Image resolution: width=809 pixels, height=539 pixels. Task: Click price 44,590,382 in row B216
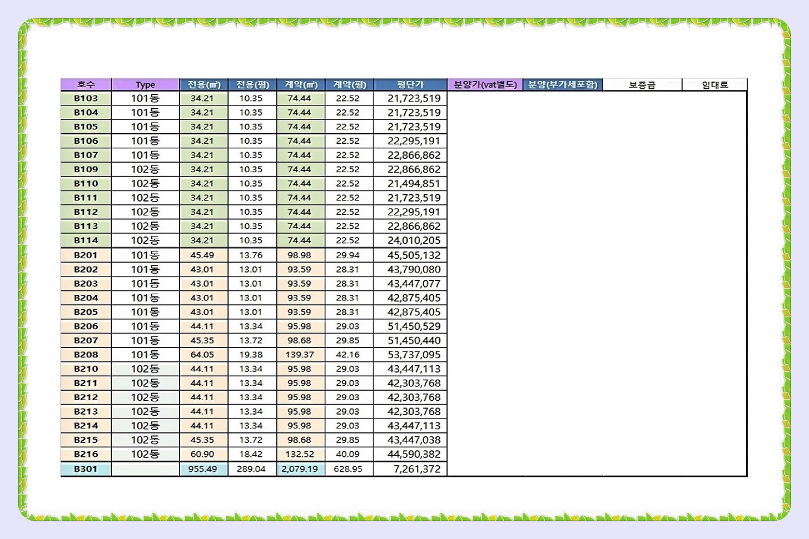click(x=410, y=454)
